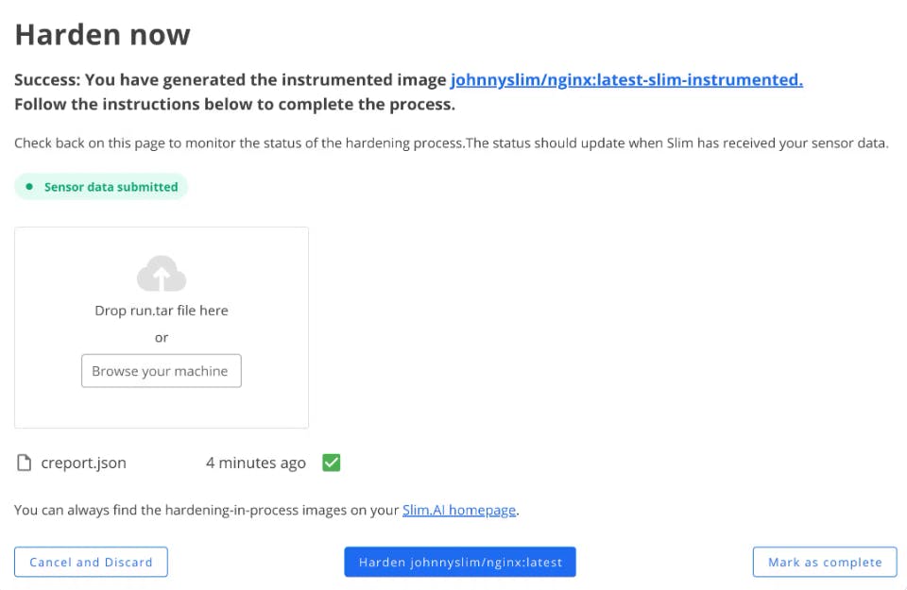Select the creport.json file name
The width and height of the screenshot is (907, 590).
tap(83, 463)
